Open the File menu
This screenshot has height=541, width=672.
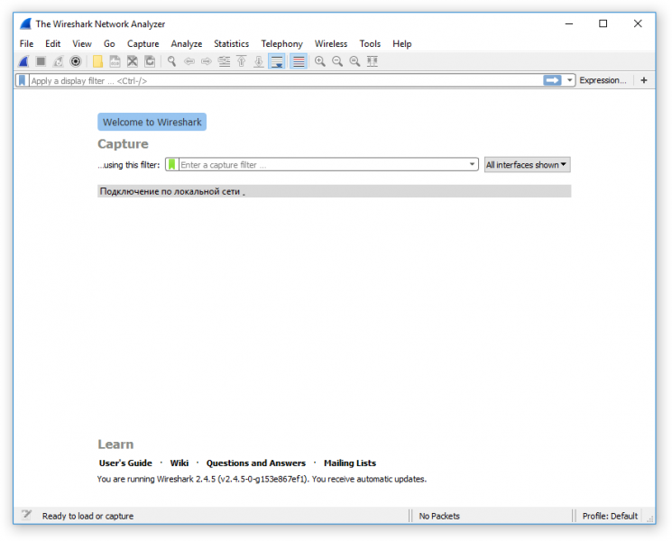tap(26, 43)
